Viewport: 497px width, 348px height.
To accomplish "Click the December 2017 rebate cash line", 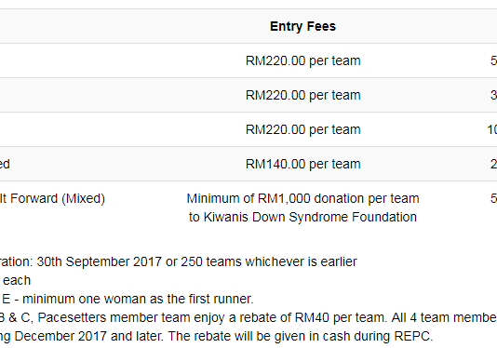I will (x=217, y=336).
